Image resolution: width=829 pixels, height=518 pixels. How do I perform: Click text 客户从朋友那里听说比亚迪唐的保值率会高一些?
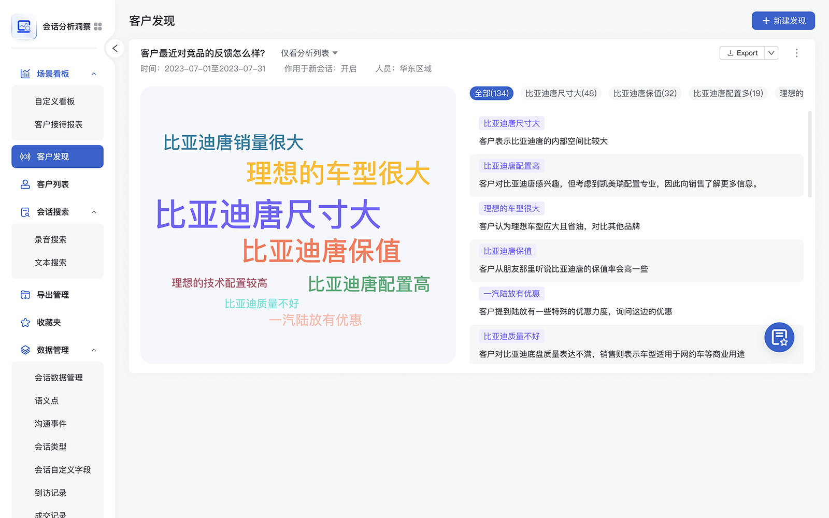point(564,269)
